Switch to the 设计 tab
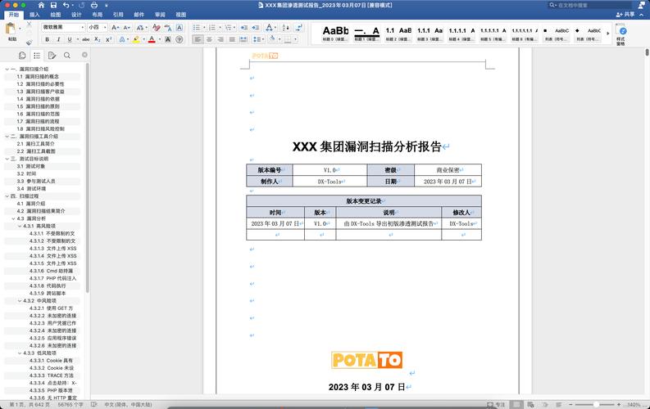The image size is (650, 409). coord(76,15)
